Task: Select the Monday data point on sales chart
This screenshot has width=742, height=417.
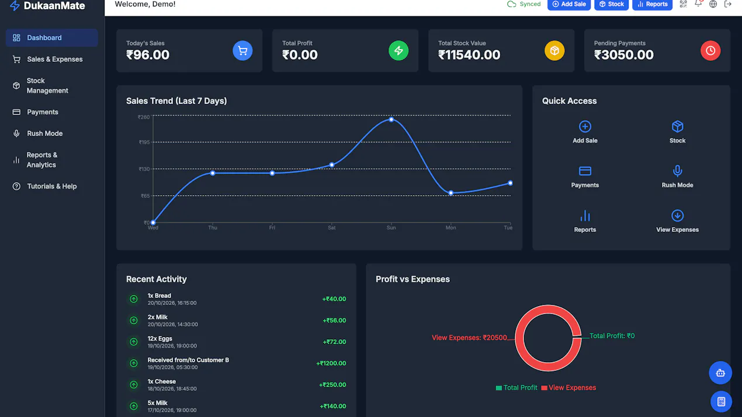Action: [x=451, y=193]
